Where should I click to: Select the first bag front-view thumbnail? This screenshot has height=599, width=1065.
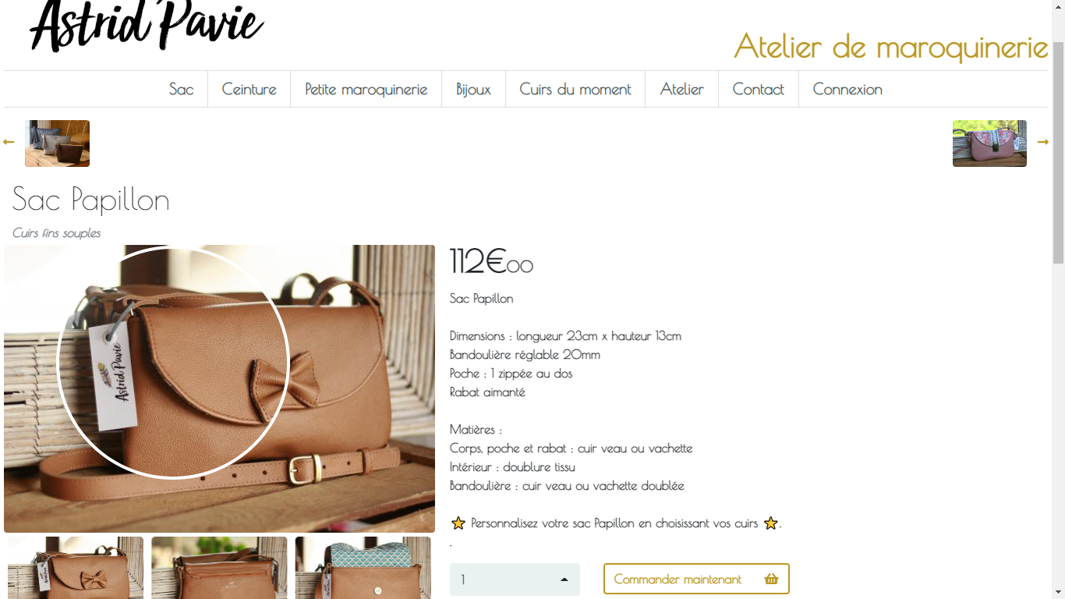(x=76, y=568)
